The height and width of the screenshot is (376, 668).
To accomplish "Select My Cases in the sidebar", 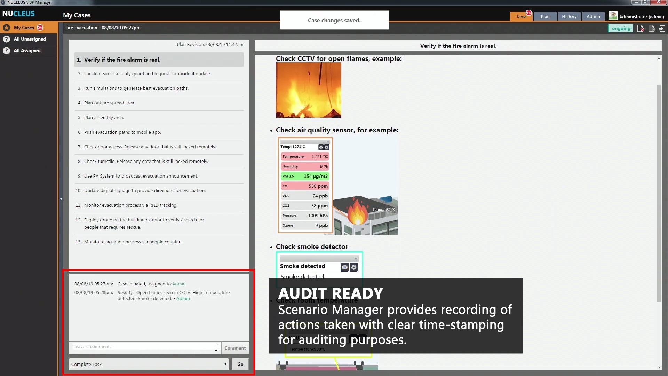I will tap(29, 28).
